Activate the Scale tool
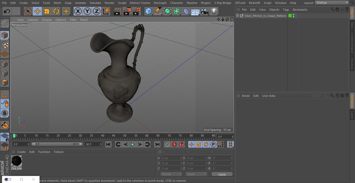This screenshot has width=355, height=183. (x=47, y=11)
